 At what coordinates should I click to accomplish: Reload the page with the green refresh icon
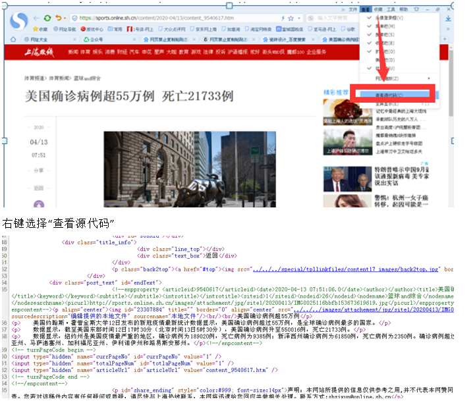tap(47, 18)
